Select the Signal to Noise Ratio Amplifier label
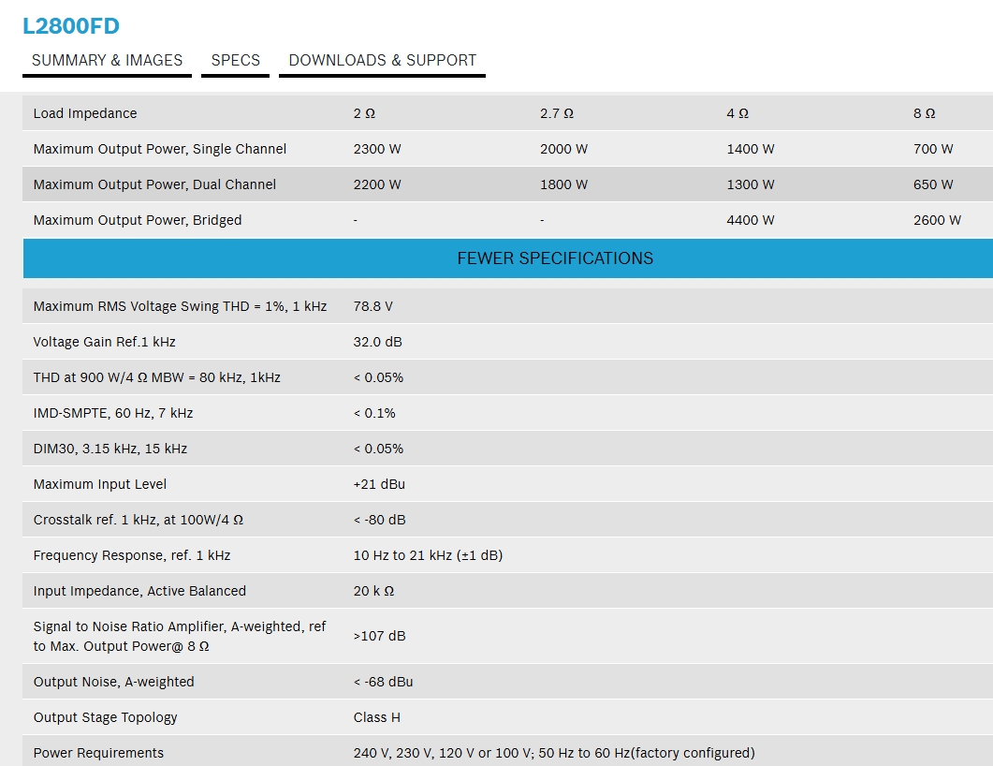Screen dimensions: 993x766 (x=179, y=636)
